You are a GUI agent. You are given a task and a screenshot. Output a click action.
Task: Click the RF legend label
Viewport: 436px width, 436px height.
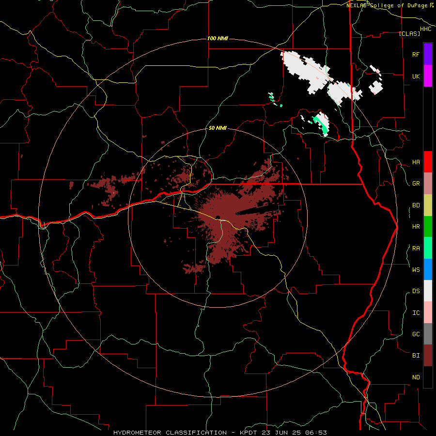click(x=416, y=54)
